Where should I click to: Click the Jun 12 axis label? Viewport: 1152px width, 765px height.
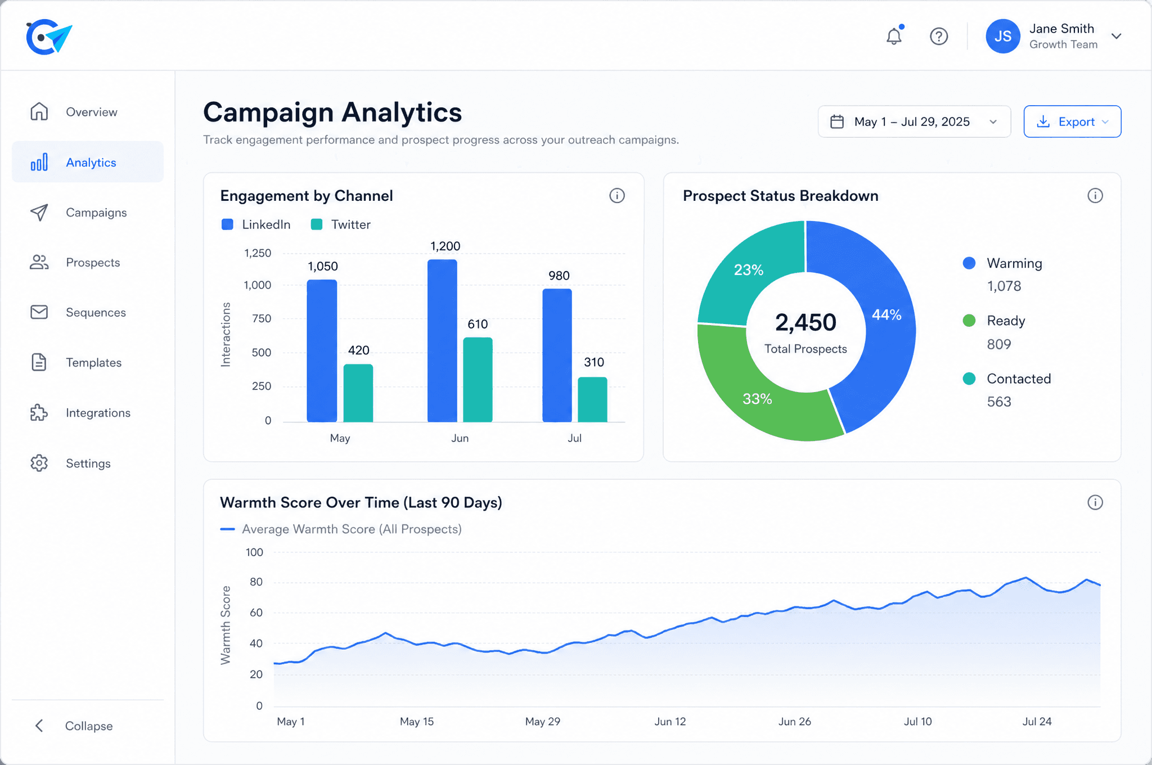tap(670, 722)
